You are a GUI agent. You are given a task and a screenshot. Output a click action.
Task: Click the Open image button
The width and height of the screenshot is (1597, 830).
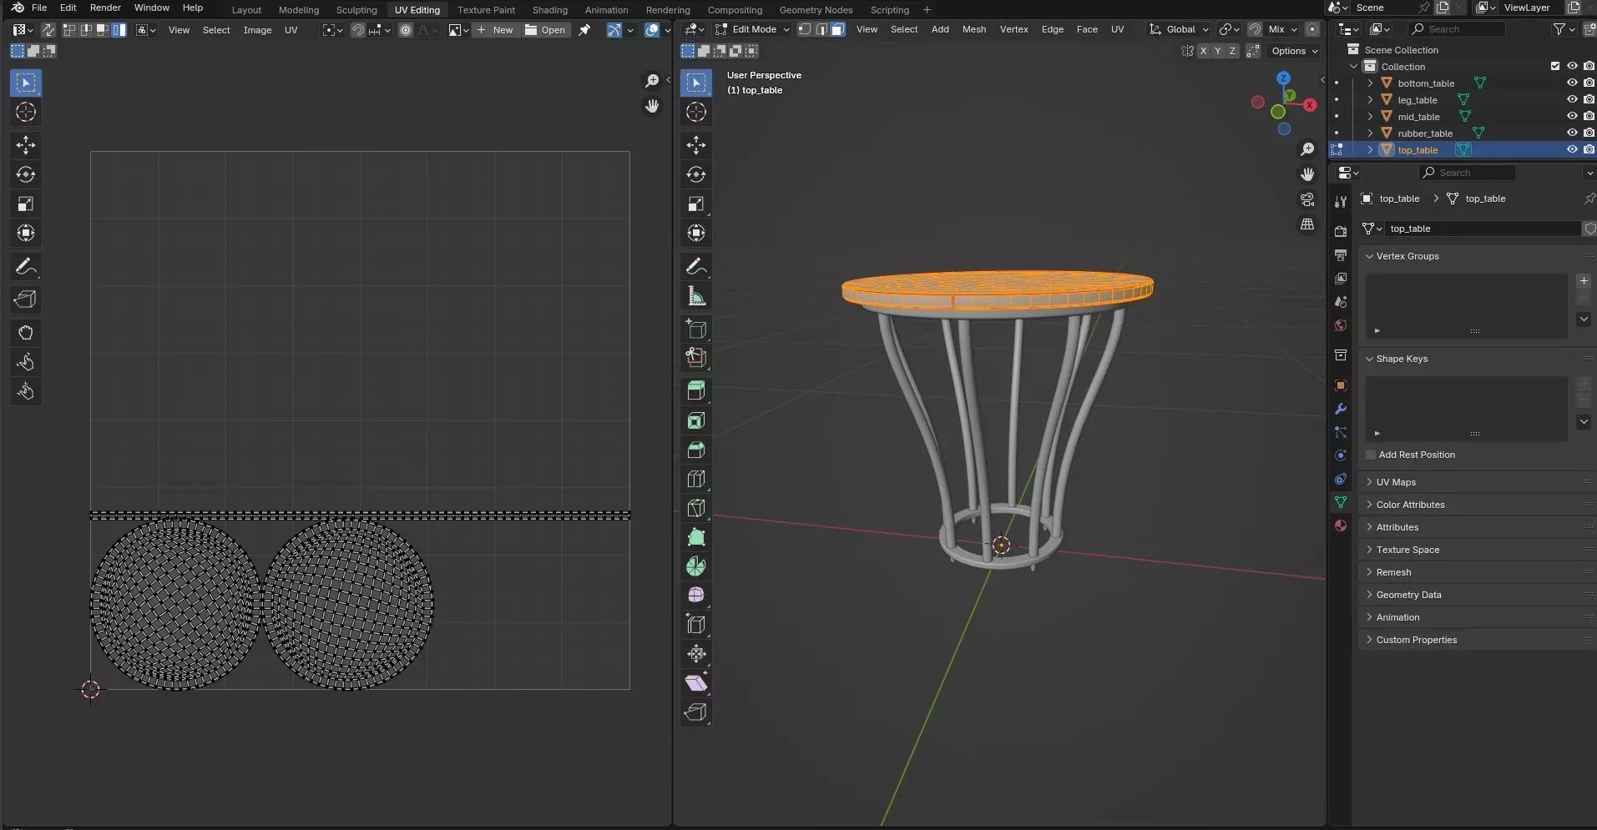pos(545,30)
